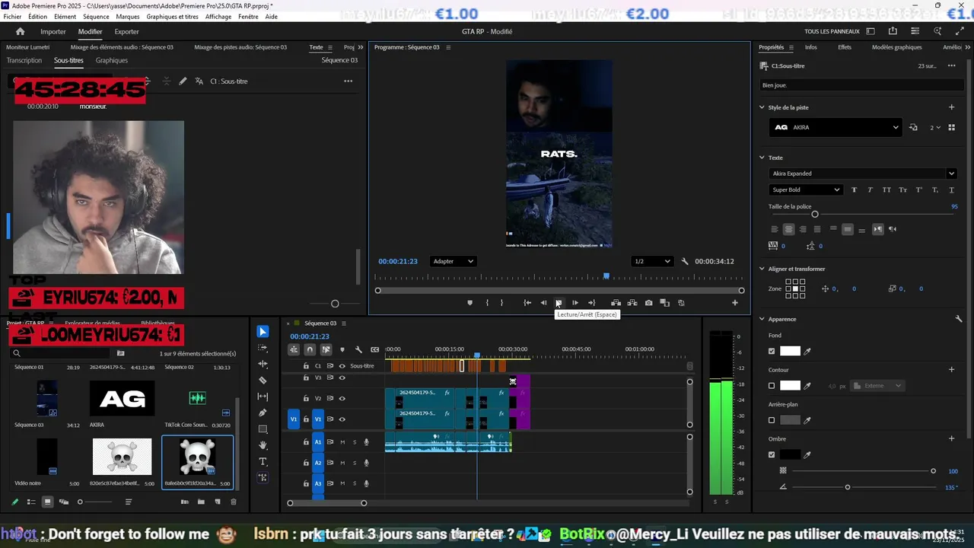Open the Adapter zoom level dropdown
The image size is (974, 548).
453,261
